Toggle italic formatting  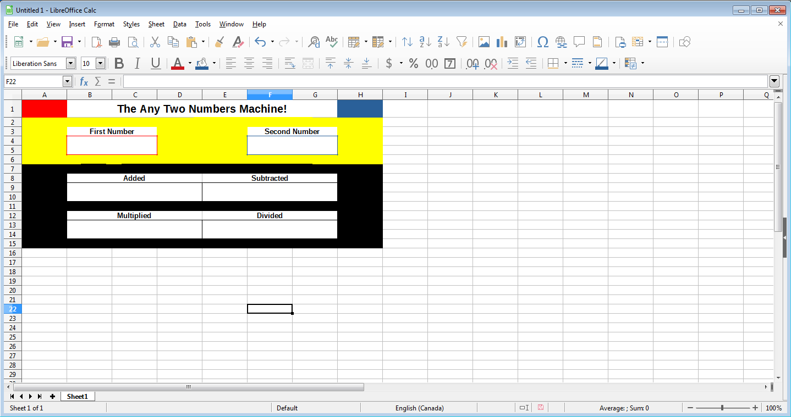[137, 63]
